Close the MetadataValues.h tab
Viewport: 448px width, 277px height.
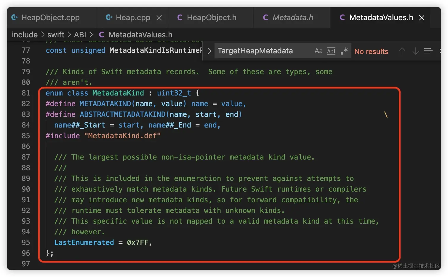coord(422,18)
